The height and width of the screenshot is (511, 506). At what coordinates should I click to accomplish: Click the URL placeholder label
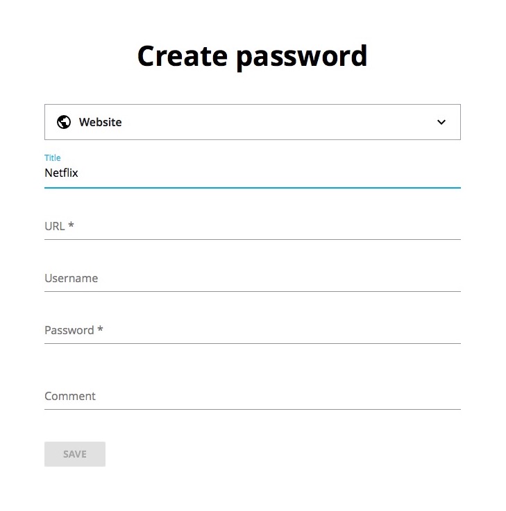(x=54, y=226)
